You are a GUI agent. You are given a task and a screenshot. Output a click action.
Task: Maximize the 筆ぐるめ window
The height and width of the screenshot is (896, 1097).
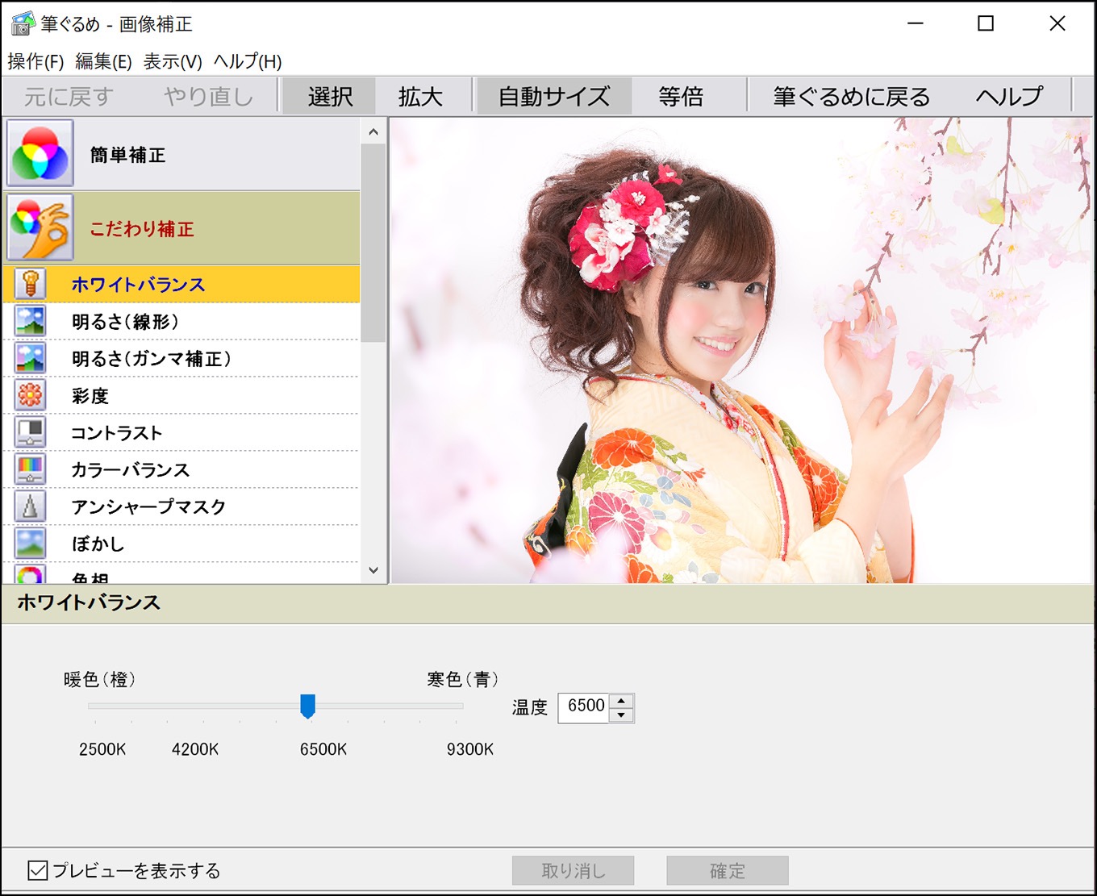pos(986,23)
